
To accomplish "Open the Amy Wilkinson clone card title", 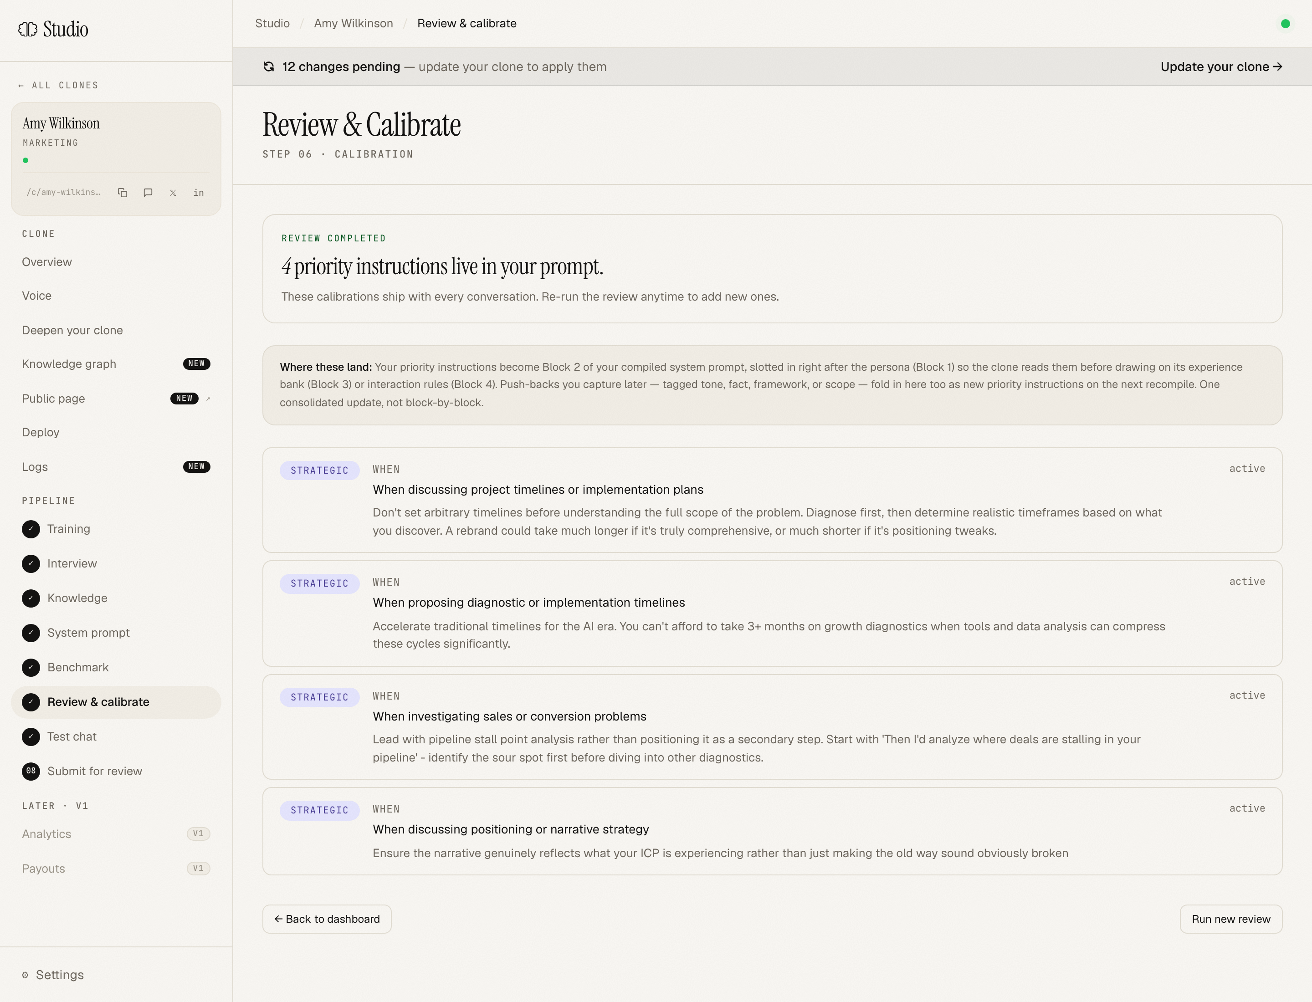I will (61, 123).
